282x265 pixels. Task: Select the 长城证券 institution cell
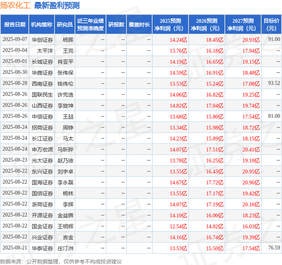[x=42, y=62]
